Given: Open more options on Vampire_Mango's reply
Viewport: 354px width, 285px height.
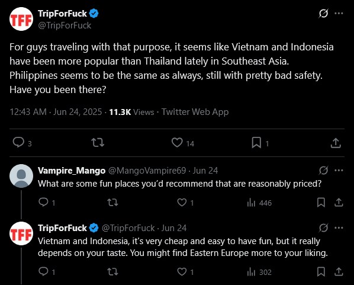Looking at the screenshot, I should tap(339, 171).
